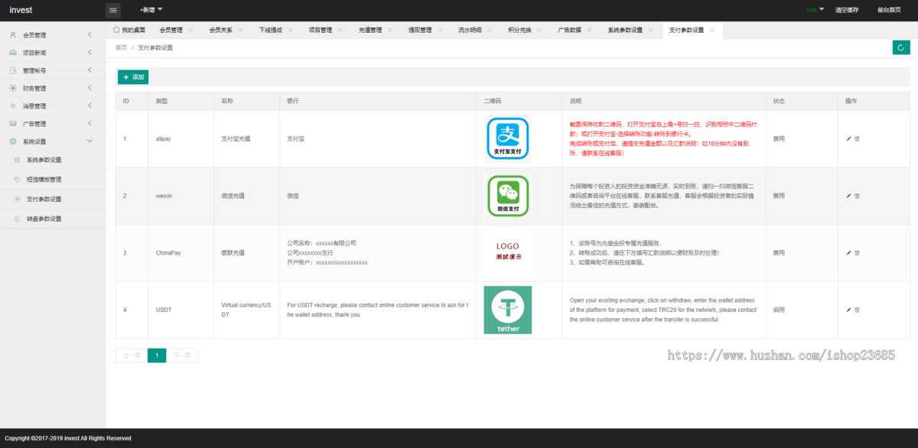The image size is (918, 448).
Task: Close the 提现管理 tab
Action: 440,30
